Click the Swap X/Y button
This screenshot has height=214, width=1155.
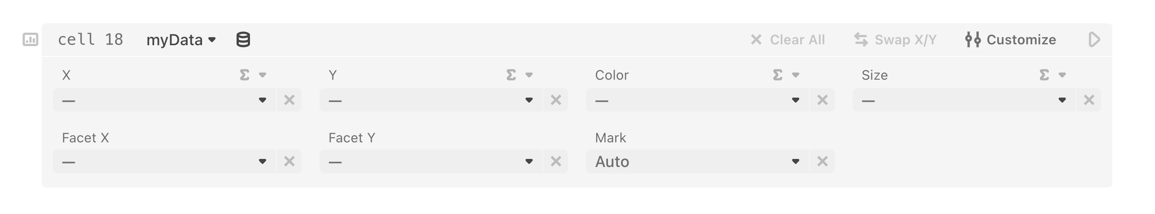pos(895,39)
